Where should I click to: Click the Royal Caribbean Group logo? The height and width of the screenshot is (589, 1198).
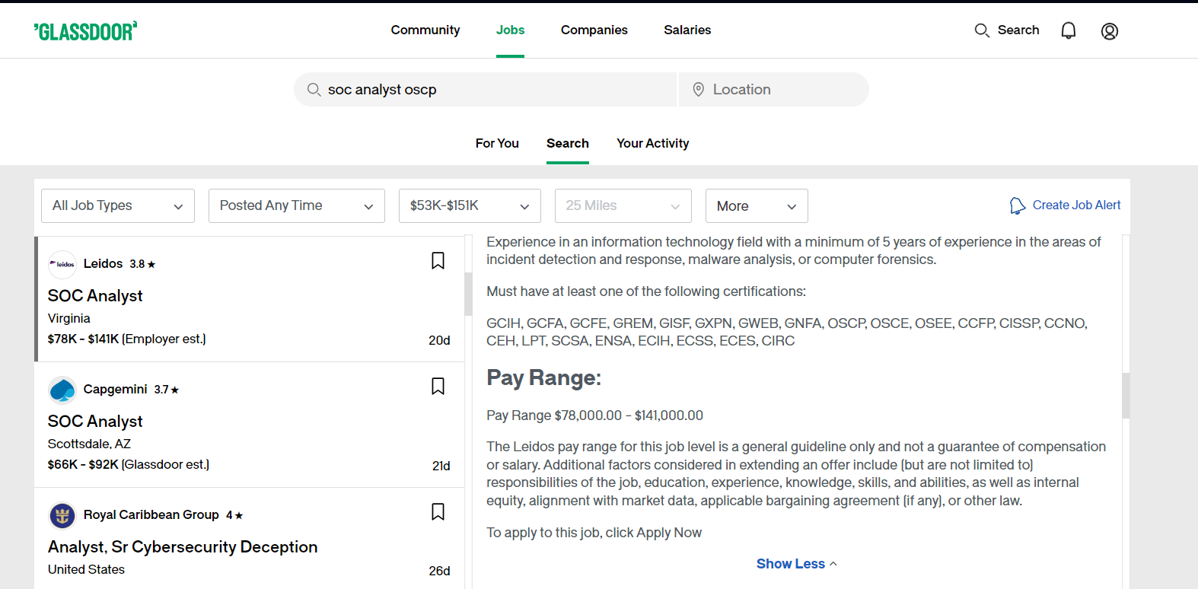pos(62,515)
